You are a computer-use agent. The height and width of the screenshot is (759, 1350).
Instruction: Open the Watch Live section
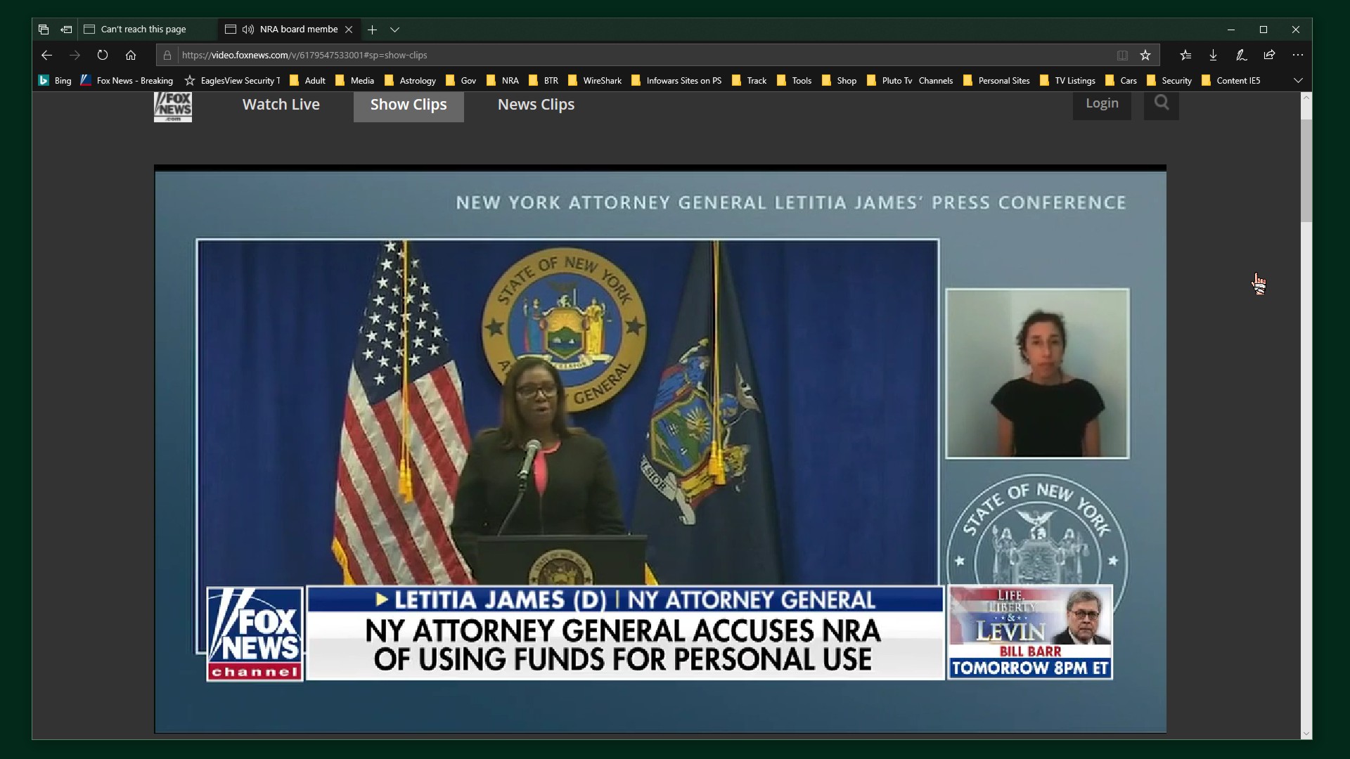pyautogui.click(x=281, y=105)
